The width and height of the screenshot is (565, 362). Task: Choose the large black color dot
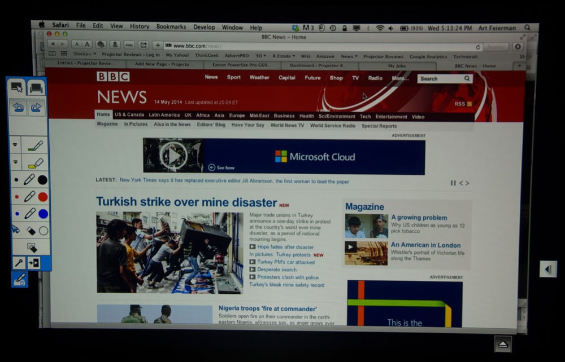42,180
